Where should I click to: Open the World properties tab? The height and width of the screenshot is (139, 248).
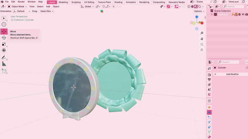(x=209, y=95)
